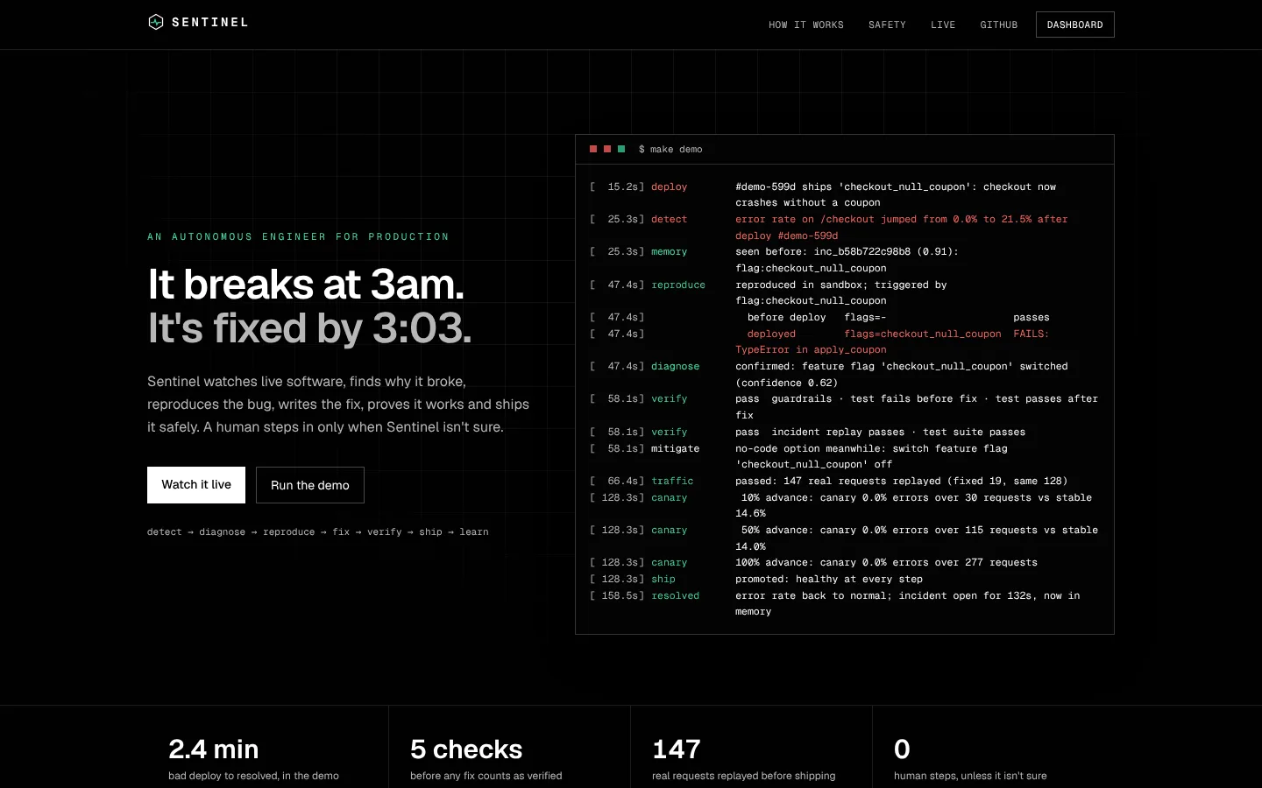1262x788 pixels.
Task: Click the '[ 66.4s]' timestamp
Action: (x=617, y=481)
